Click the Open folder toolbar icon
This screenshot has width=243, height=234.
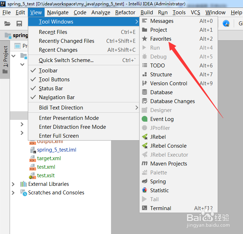pyautogui.click(x=7, y=24)
